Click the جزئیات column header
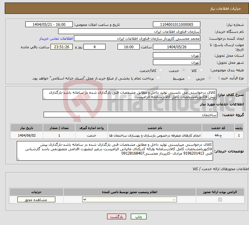This screenshot has height=225, width=249. pos(36,192)
